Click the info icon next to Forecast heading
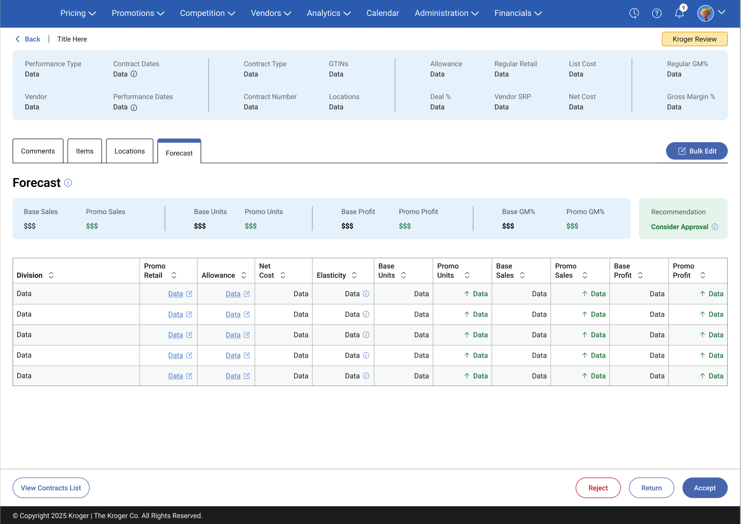Image resolution: width=741 pixels, height=524 pixels. click(x=68, y=183)
